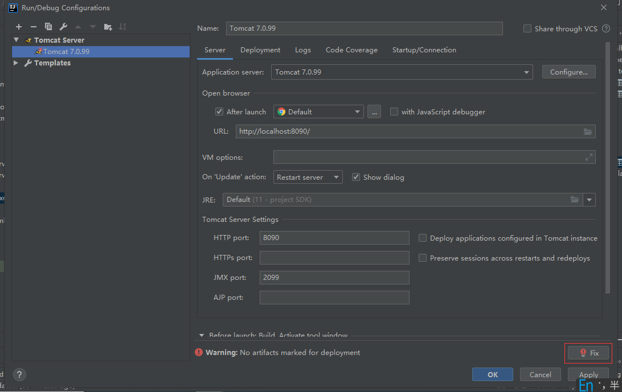Remove selected configuration with minus icon
This screenshot has height=392, width=622.
[33, 27]
